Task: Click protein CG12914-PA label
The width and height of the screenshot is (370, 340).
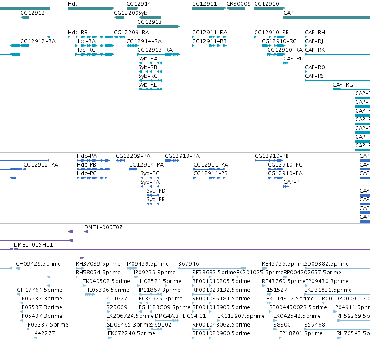Action: 147,165
